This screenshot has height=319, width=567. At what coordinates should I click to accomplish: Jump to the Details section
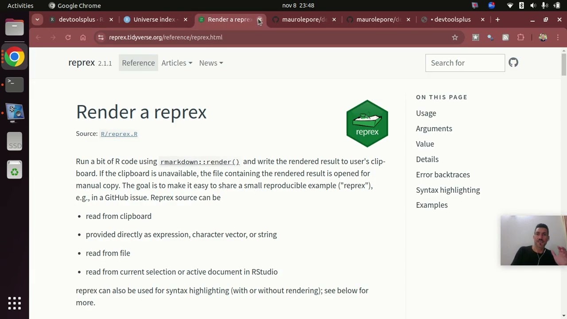tap(427, 159)
